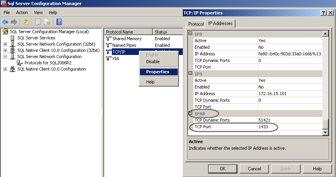Click the Export List toolbar icon
The width and height of the screenshot is (336, 177).
[x=47, y=22]
